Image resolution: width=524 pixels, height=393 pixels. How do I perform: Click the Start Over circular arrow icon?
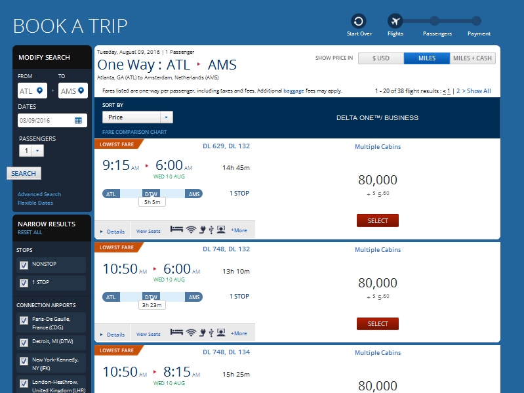[x=358, y=21]
